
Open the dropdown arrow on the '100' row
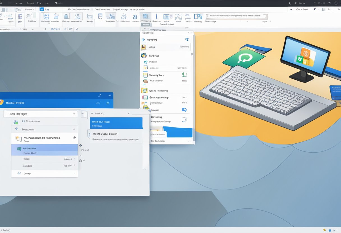(74, 166)
